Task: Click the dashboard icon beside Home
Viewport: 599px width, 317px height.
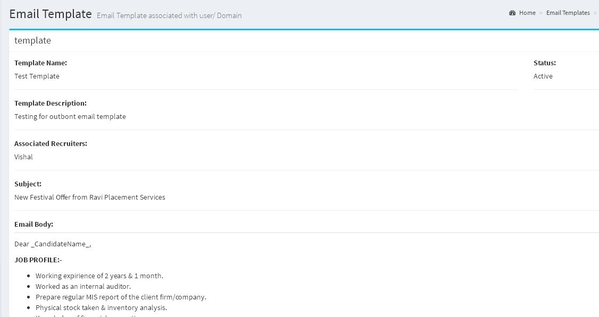Action: tap(512, 13)
